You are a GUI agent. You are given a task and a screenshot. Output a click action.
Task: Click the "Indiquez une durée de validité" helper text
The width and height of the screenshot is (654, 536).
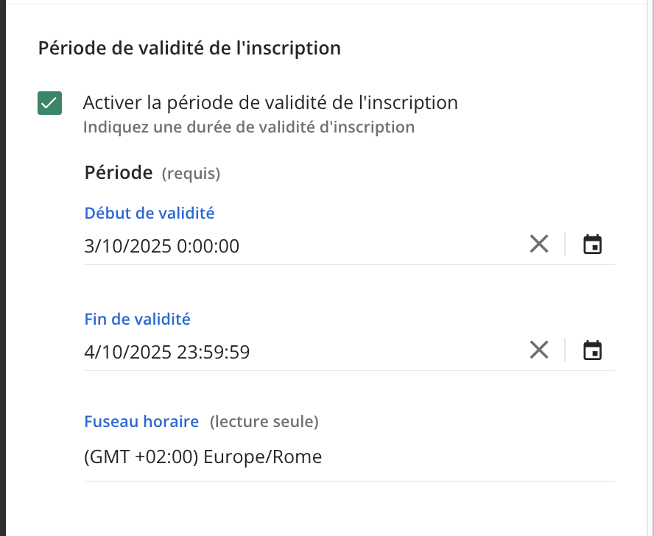pos(249,127)
